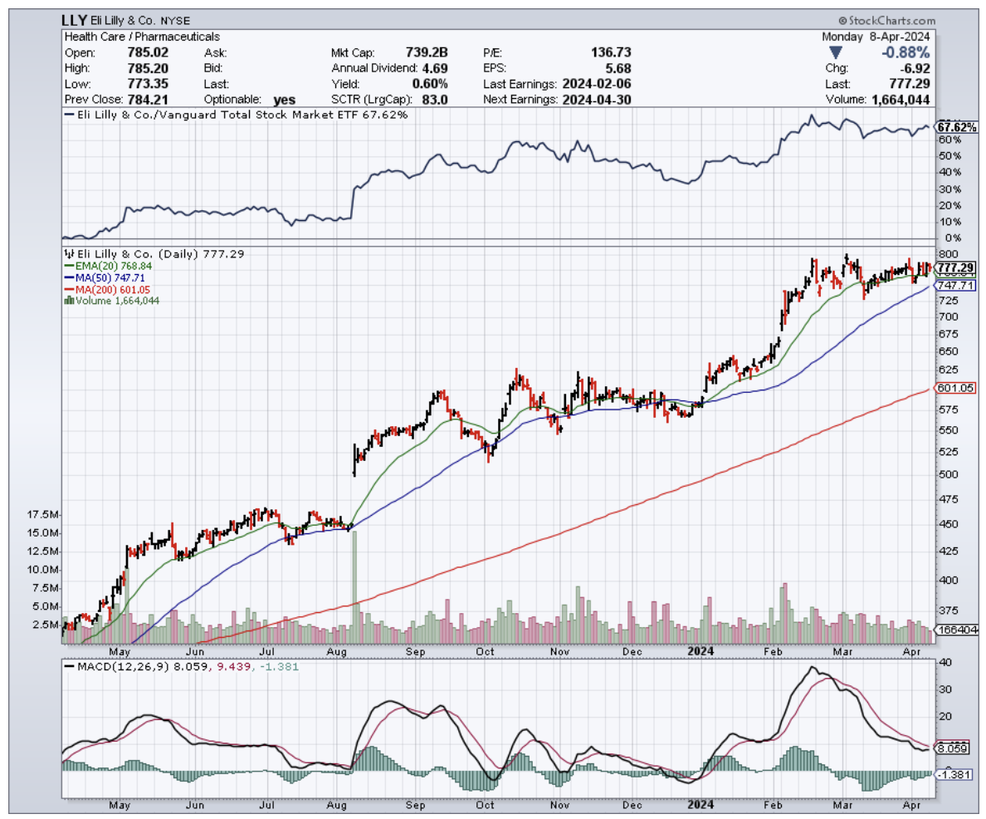Click the 2024 marker on MACD time axis
This screenshot has height=819, width=986.
pyautogui.click(x=699, y=805)
